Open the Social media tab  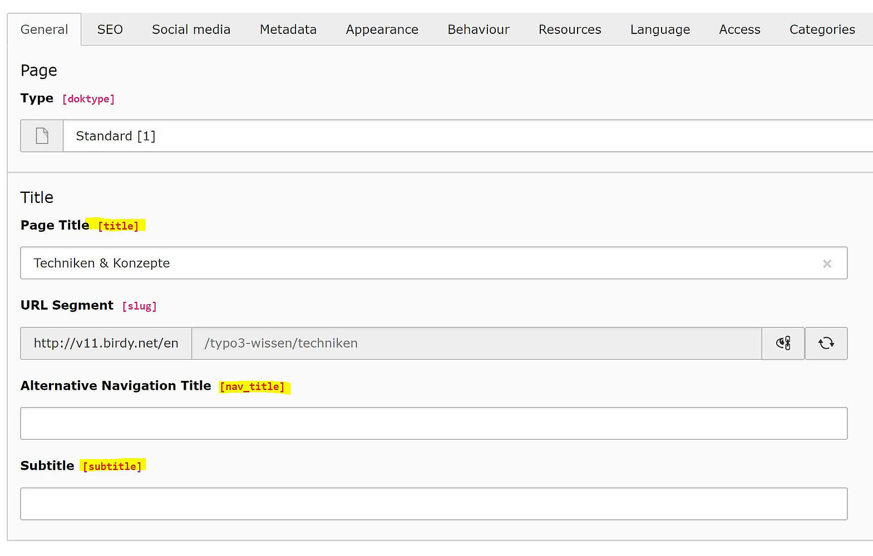pyautogui.click(x=191, y=29)
